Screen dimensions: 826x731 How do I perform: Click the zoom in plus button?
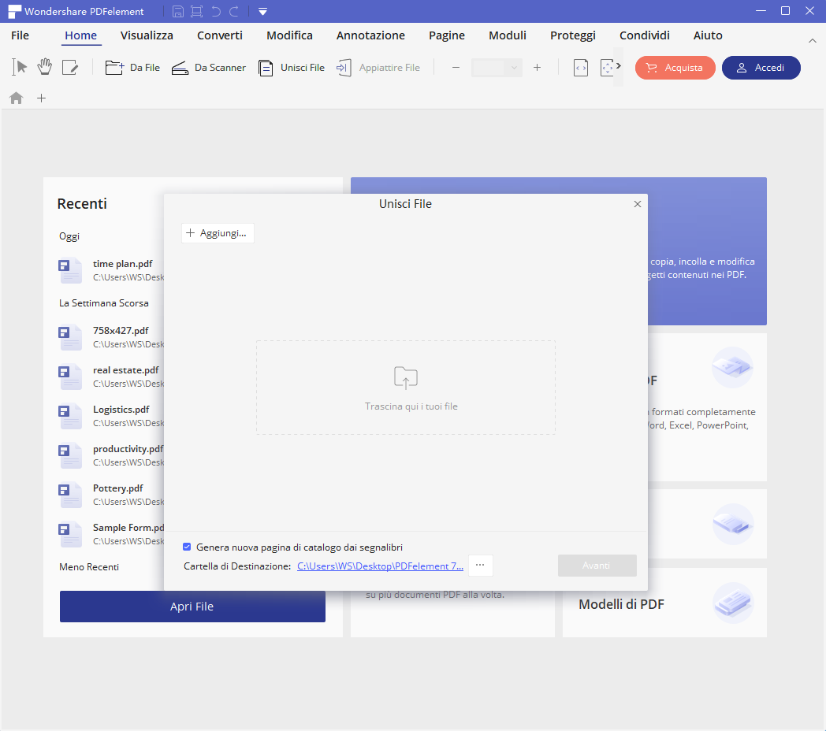coord(537,68)
